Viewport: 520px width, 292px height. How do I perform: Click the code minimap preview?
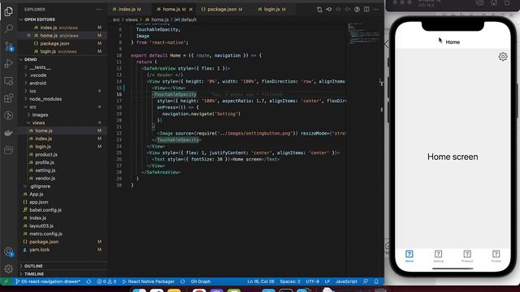click(x=363, y=33)
